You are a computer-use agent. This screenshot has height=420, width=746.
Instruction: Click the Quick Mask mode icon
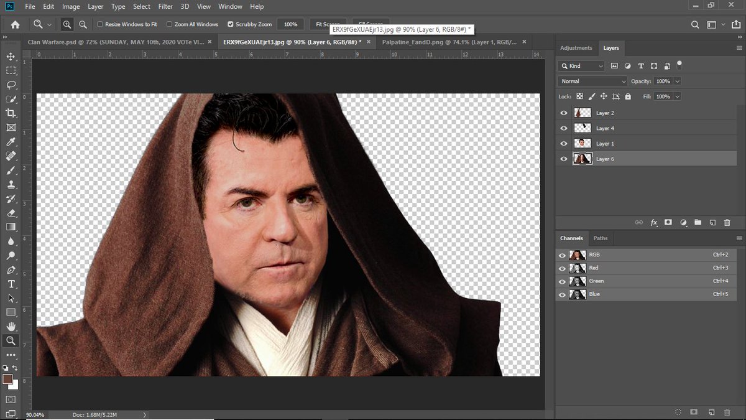pos(11,399)
